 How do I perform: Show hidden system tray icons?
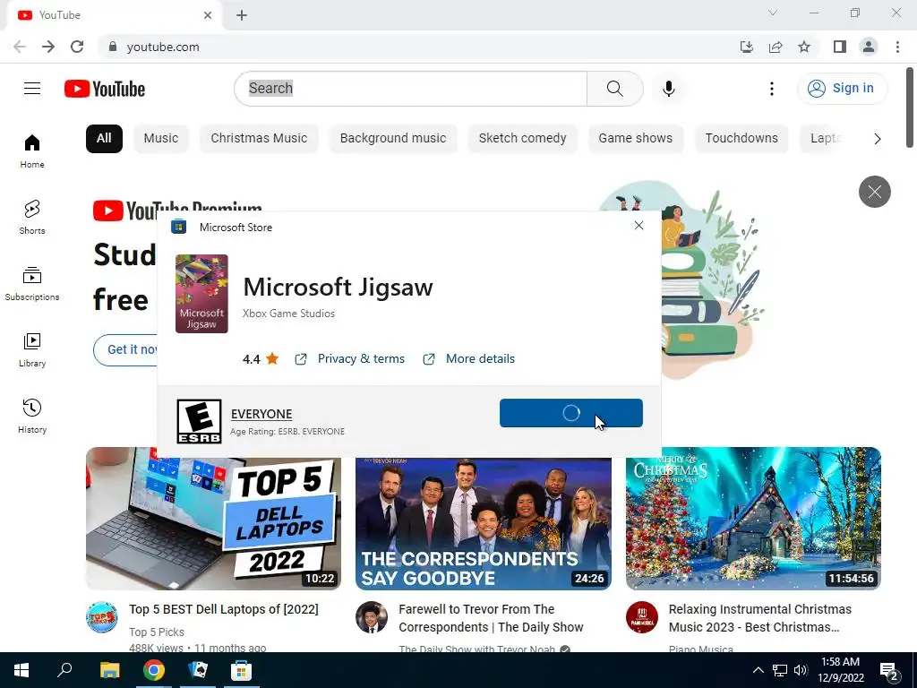[758, 670]
